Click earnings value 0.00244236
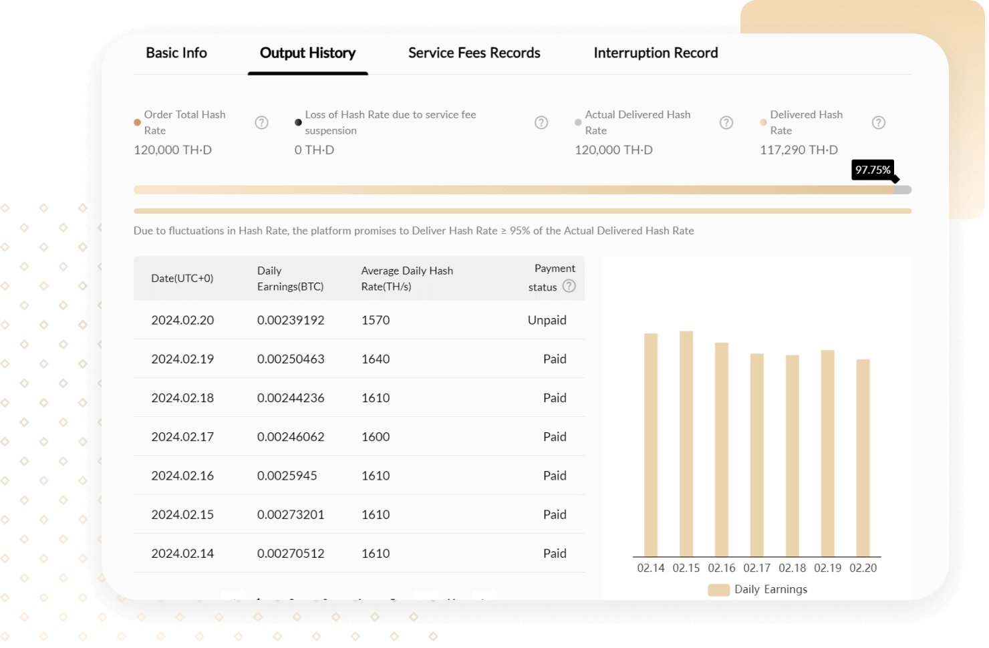This screenshot has height=648, width=989. 291,397
